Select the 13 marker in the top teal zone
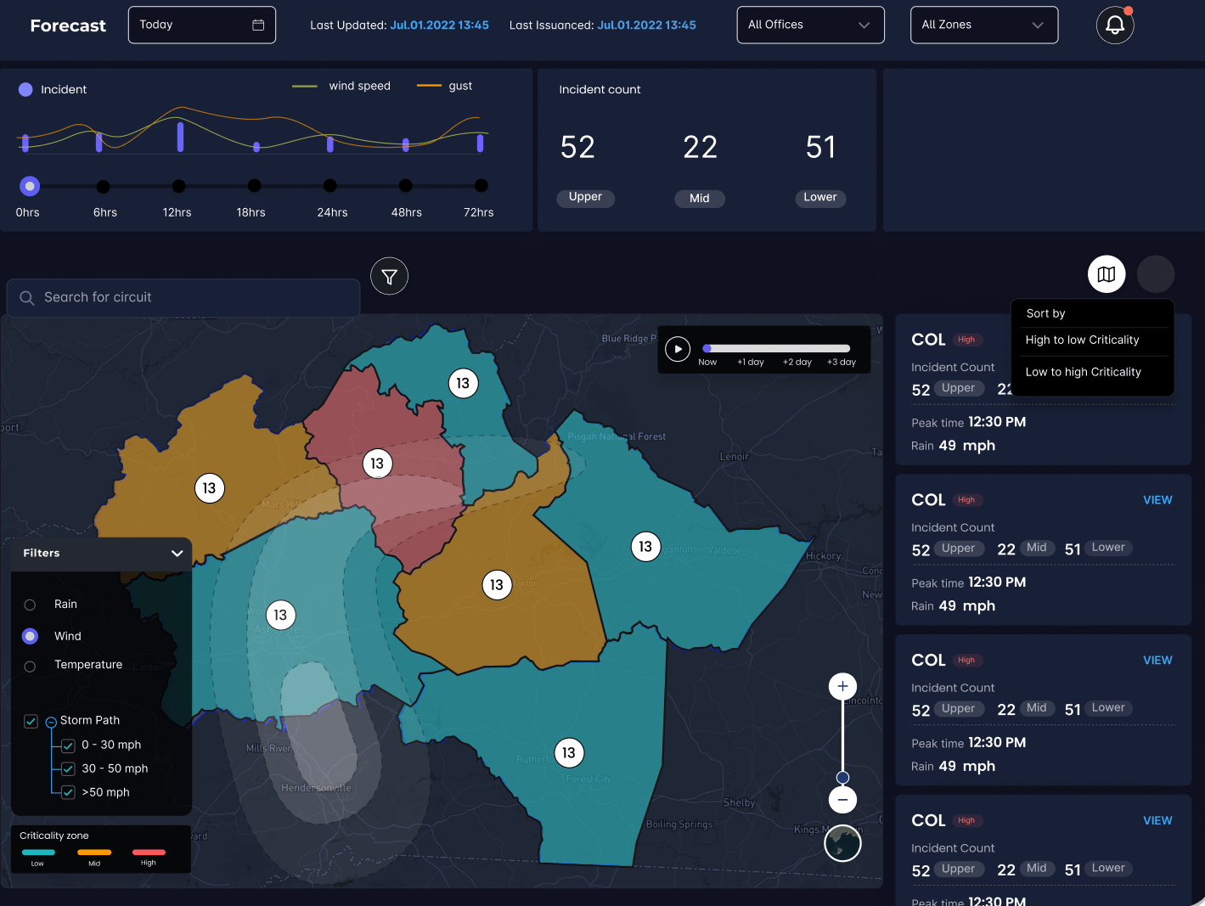The height and width of the screenshot is (906, 1205). (463, 383)
